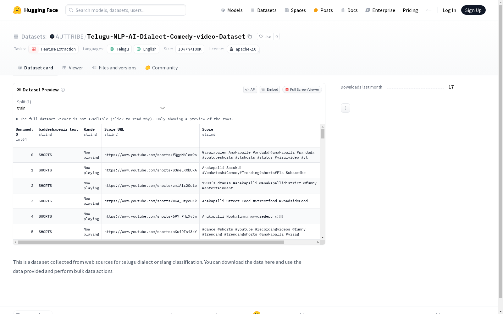Click URL ending in nKuiDIsi3cY
Image resolution: width=503 pixels, height=314 pixels.
click(151, 232)
